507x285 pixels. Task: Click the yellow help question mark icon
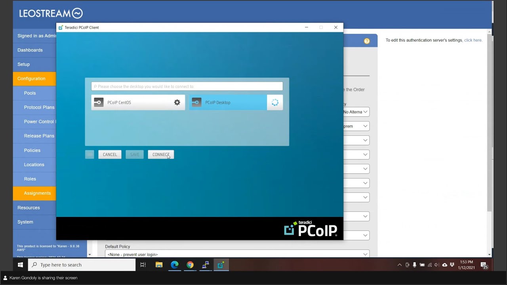tap(367, 41)
